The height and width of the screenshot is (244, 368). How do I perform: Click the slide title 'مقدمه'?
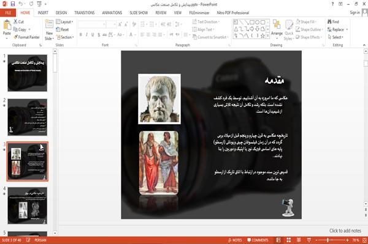coord(275,81)
